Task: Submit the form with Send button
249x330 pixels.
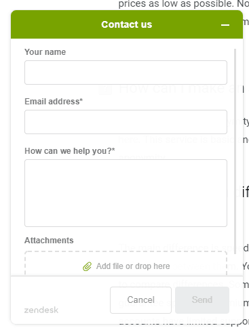Action: coord(202,300)
